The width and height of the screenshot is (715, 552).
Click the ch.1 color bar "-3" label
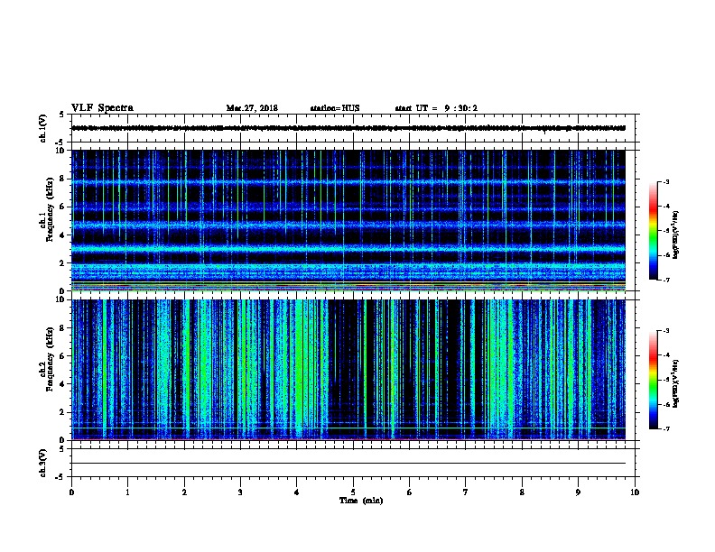click(665, 181)
